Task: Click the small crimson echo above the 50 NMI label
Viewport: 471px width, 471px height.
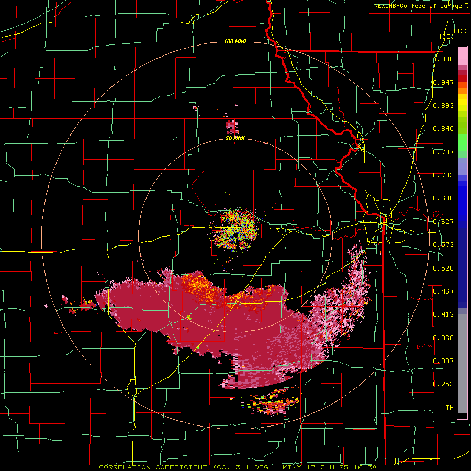Action: (x=232, y=127)
